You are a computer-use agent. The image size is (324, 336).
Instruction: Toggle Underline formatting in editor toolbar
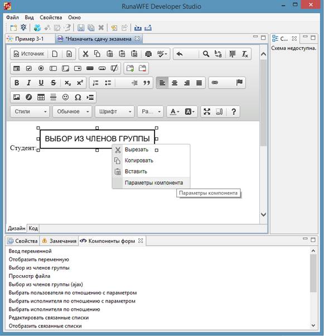(41, 83)
